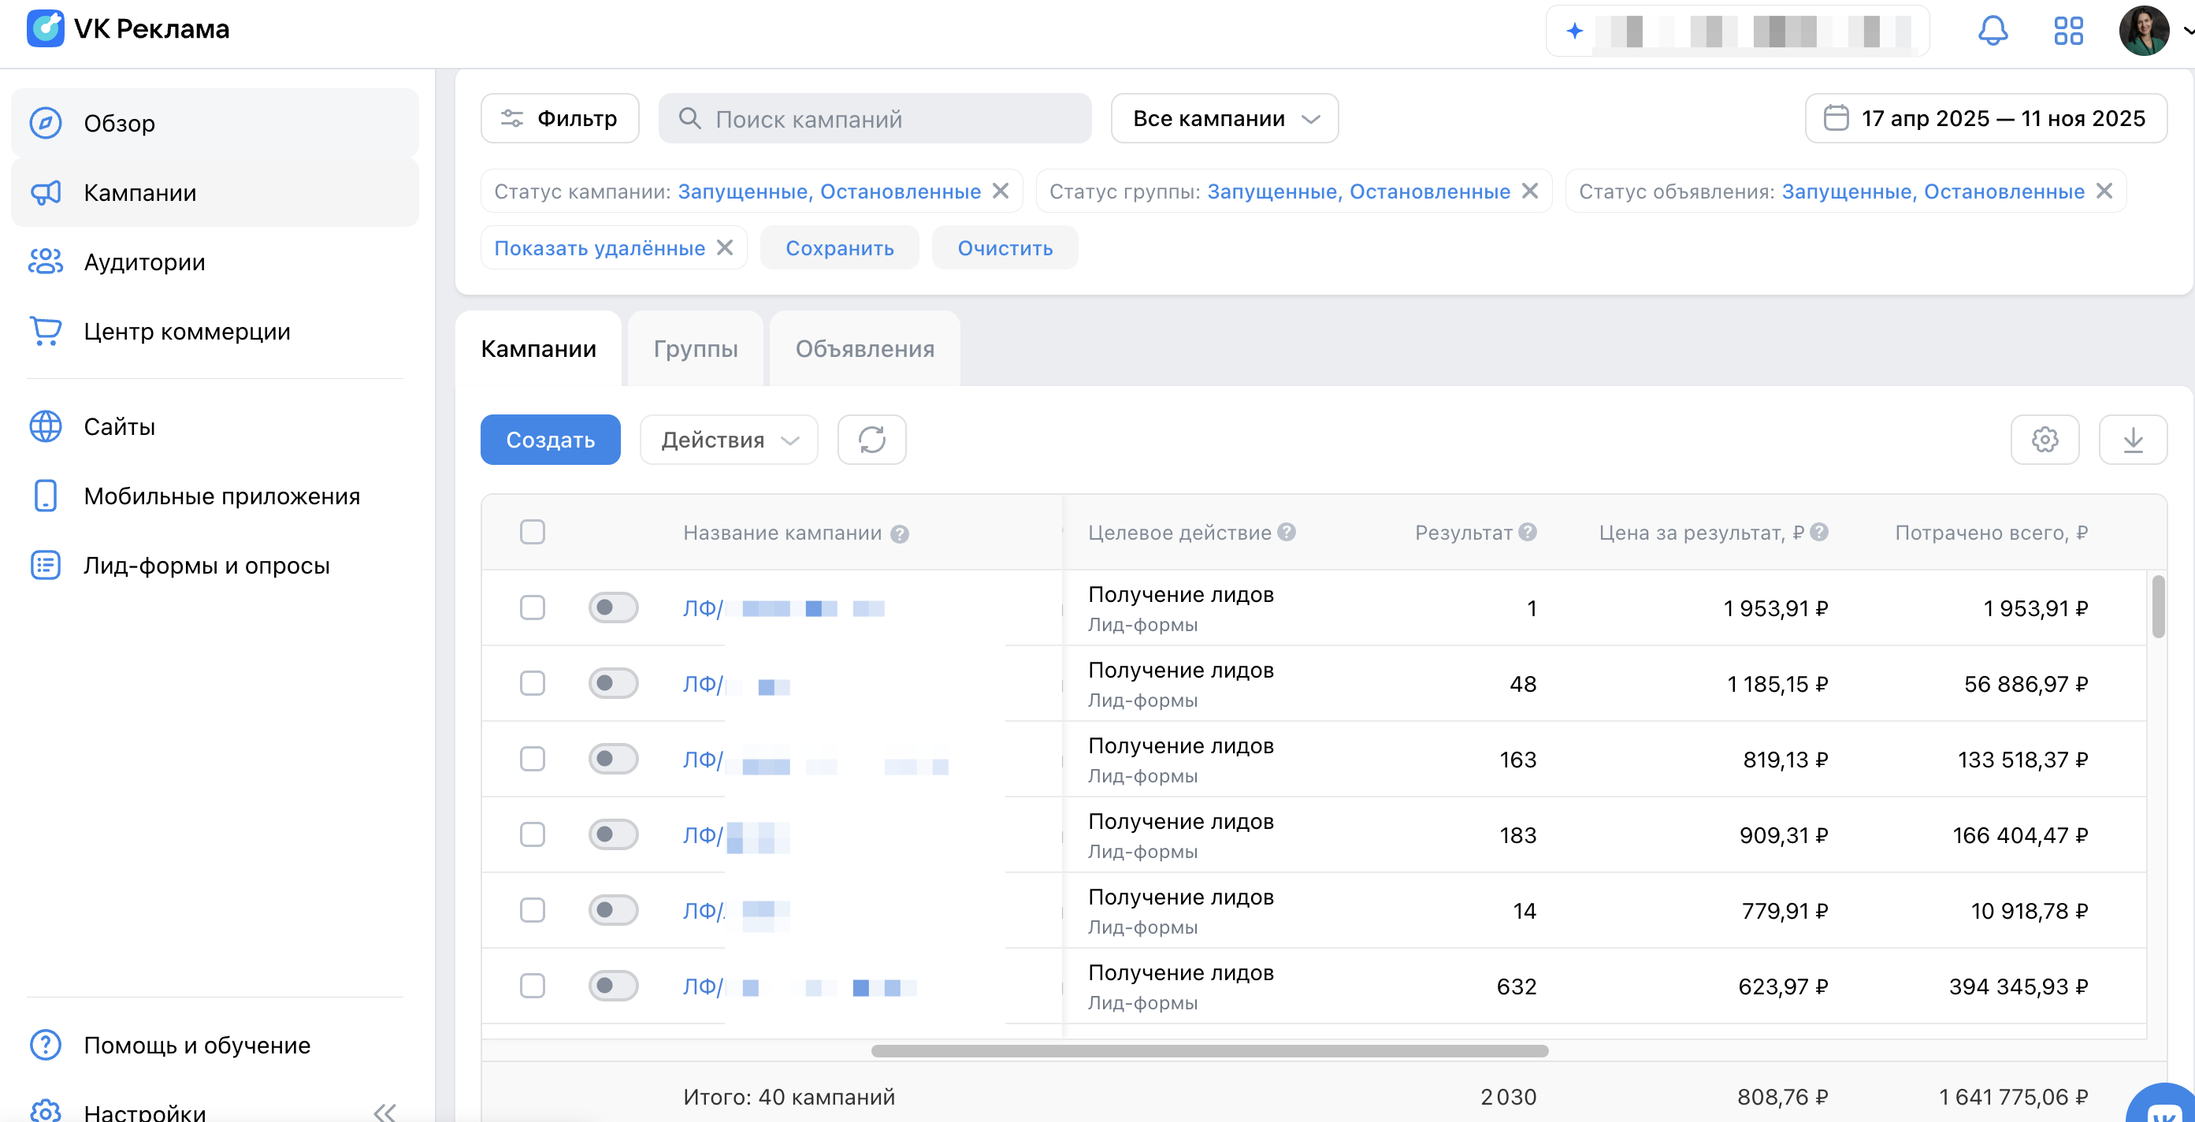Remove the campaign status filter chip

1001,191
